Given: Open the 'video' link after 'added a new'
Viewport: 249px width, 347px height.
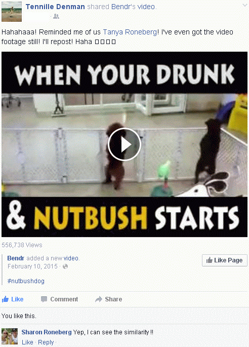Looking at the screenshot, I should click(x=71, y=258).
